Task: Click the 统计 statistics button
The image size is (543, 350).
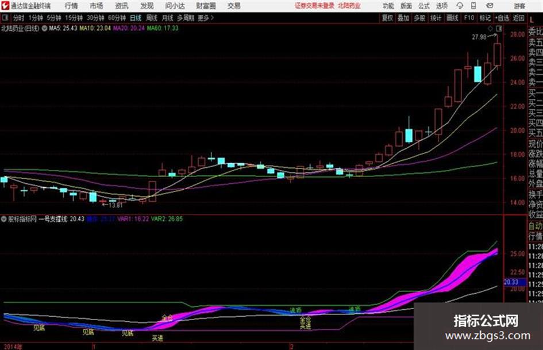Action: tap(436, 18)
